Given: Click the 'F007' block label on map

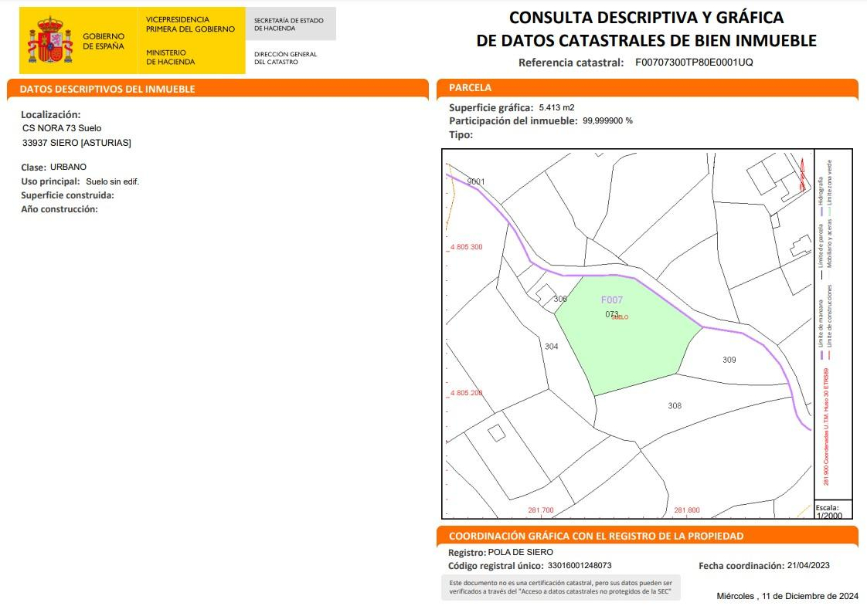Looking at the screenshot, I should click(x=611, y=300).
